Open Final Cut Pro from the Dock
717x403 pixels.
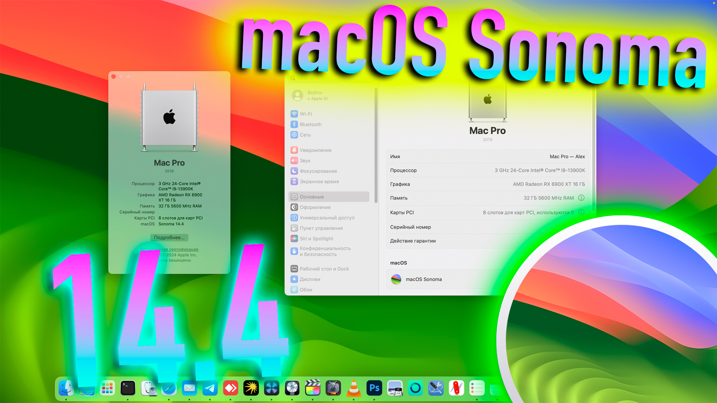[x=313, y=388]
